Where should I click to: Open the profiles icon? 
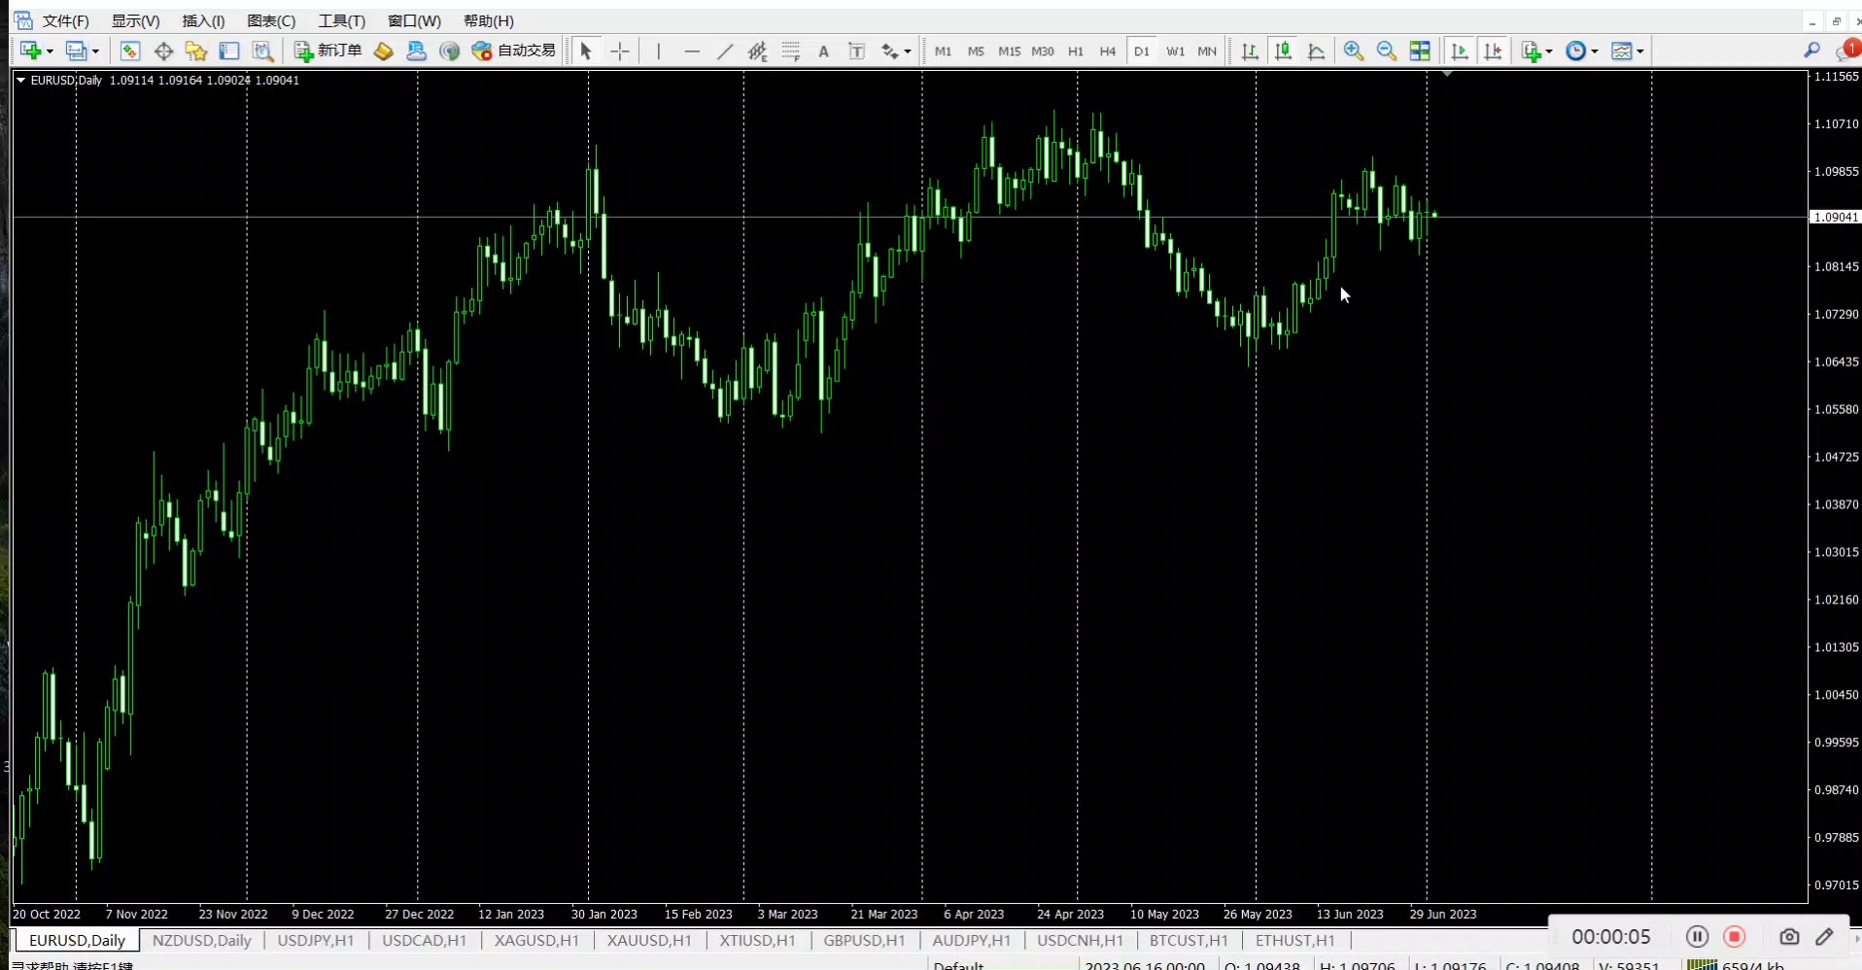click(x=76, y=51)
